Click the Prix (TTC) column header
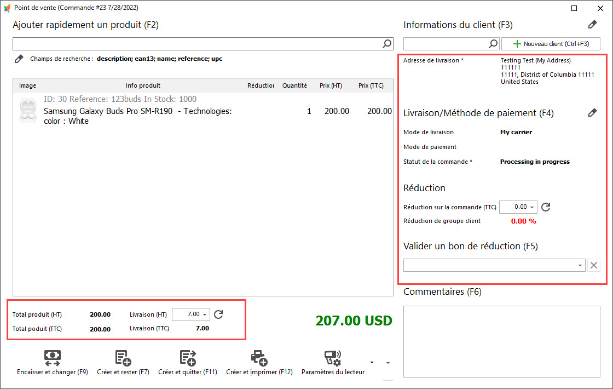Viewport: 613px width, 389px height. [371, 85]
